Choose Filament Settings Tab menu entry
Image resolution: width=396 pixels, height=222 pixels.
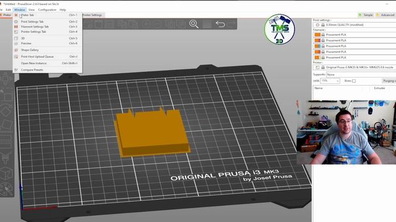pos(48,27)
